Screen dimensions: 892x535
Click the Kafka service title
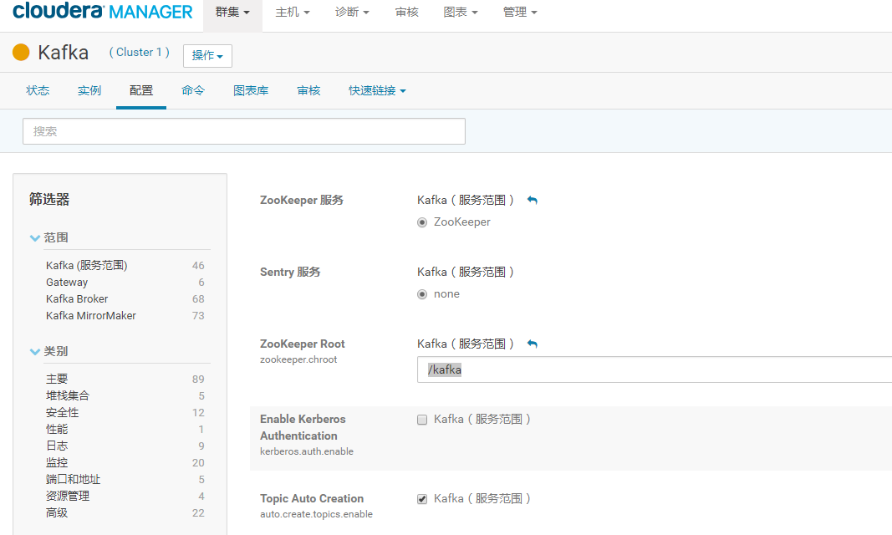(64, 53)
